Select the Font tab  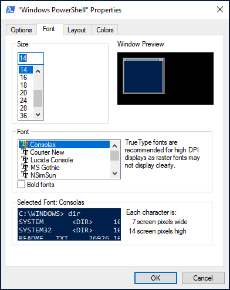click(x=49, y=29)
